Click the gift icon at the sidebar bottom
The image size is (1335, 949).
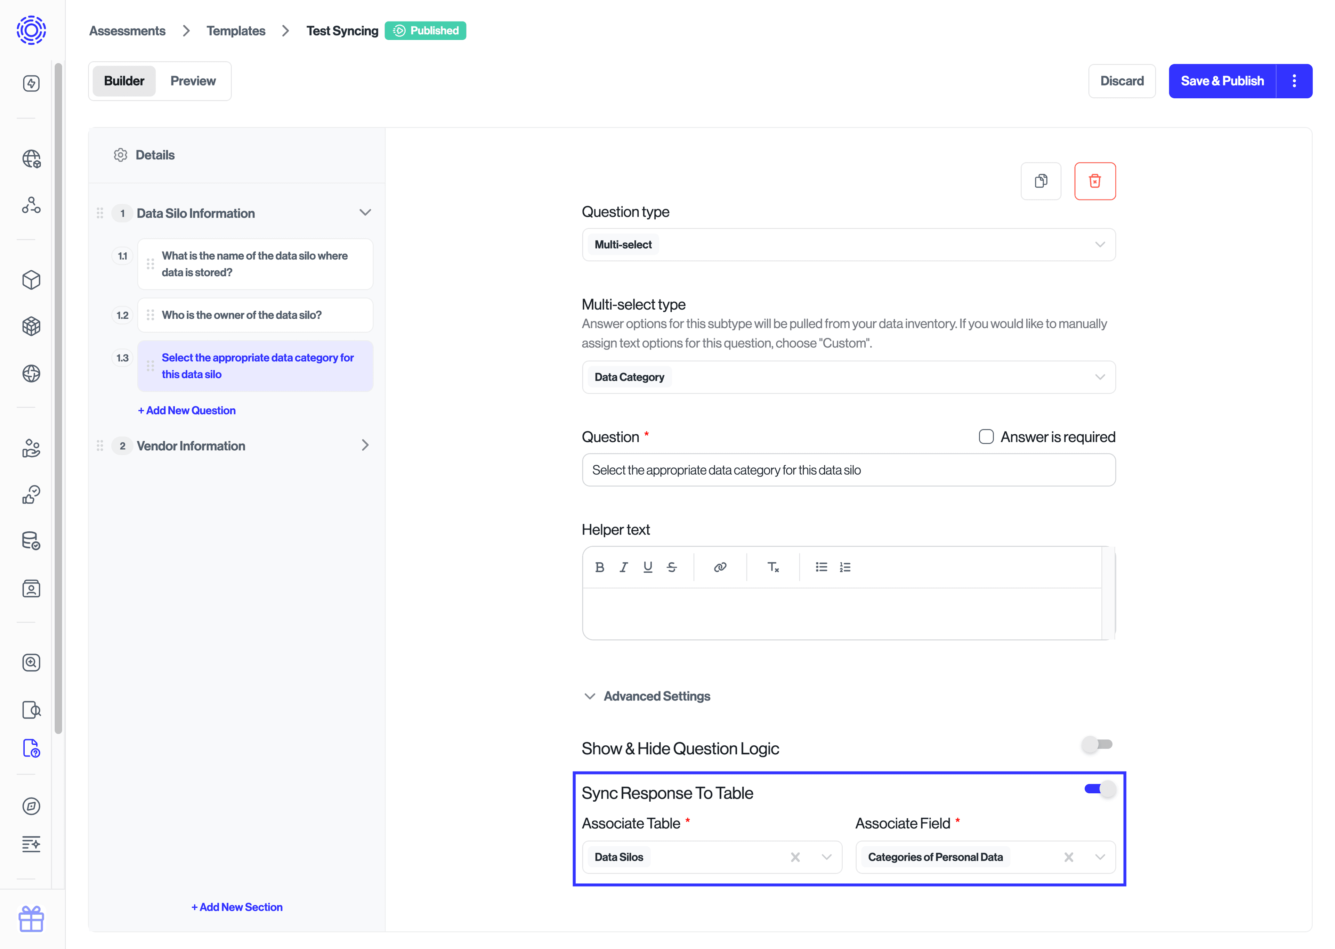tap(31, 919)
